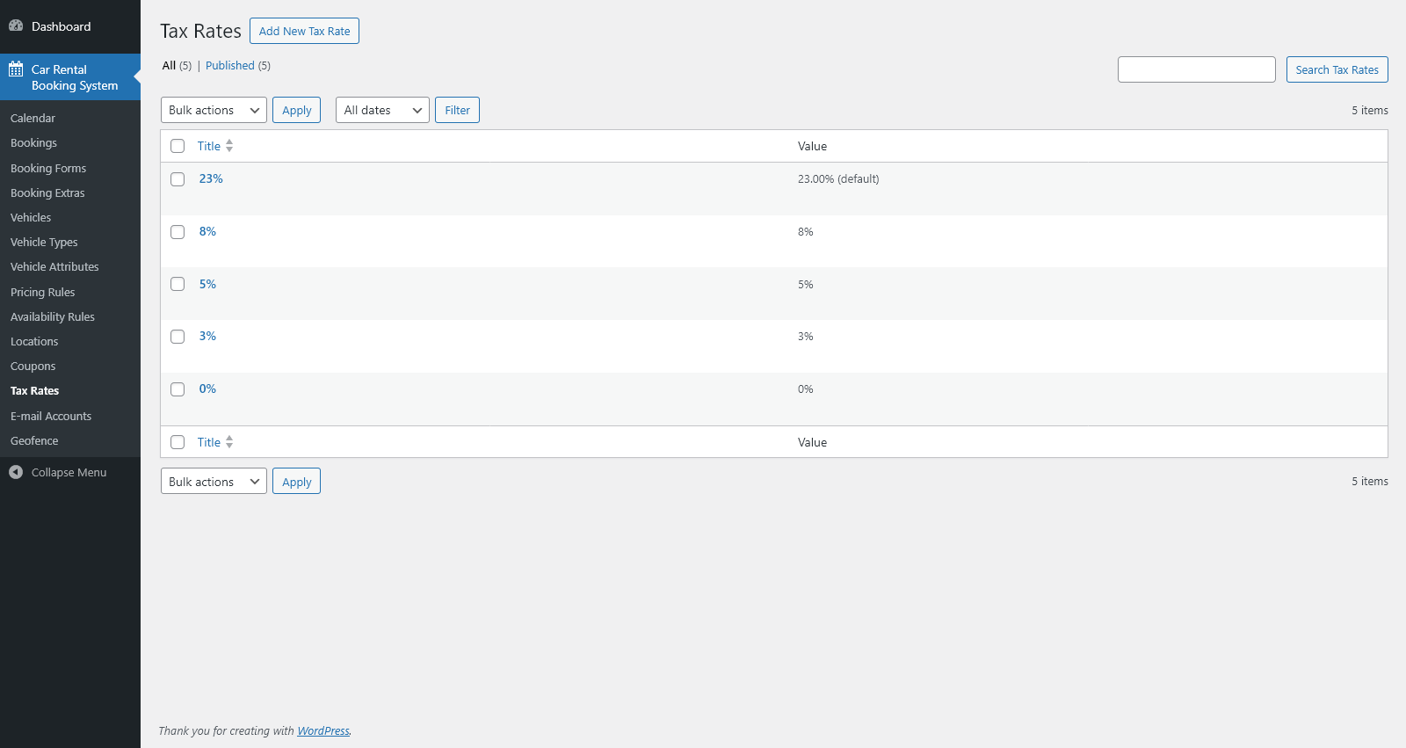Image resolution: width=1406 pixels, height=748 pixels.
Task: Select the 5% tax rate checkbox
Action: pyautogui.click(x=178, y=284)
